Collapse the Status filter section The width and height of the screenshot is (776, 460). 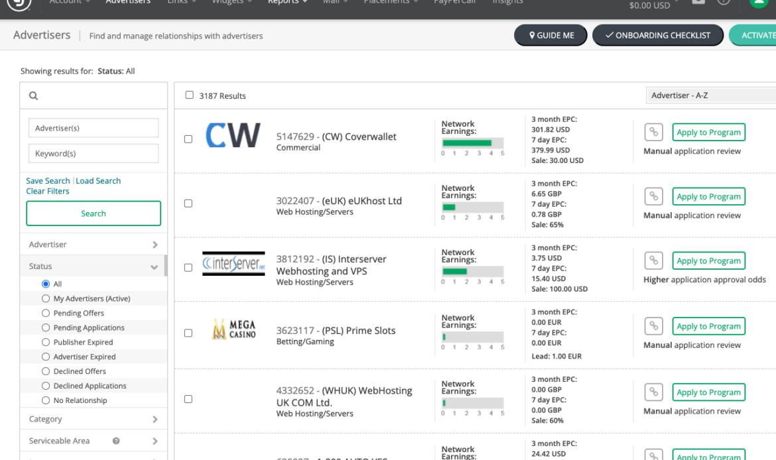(92, 266)
